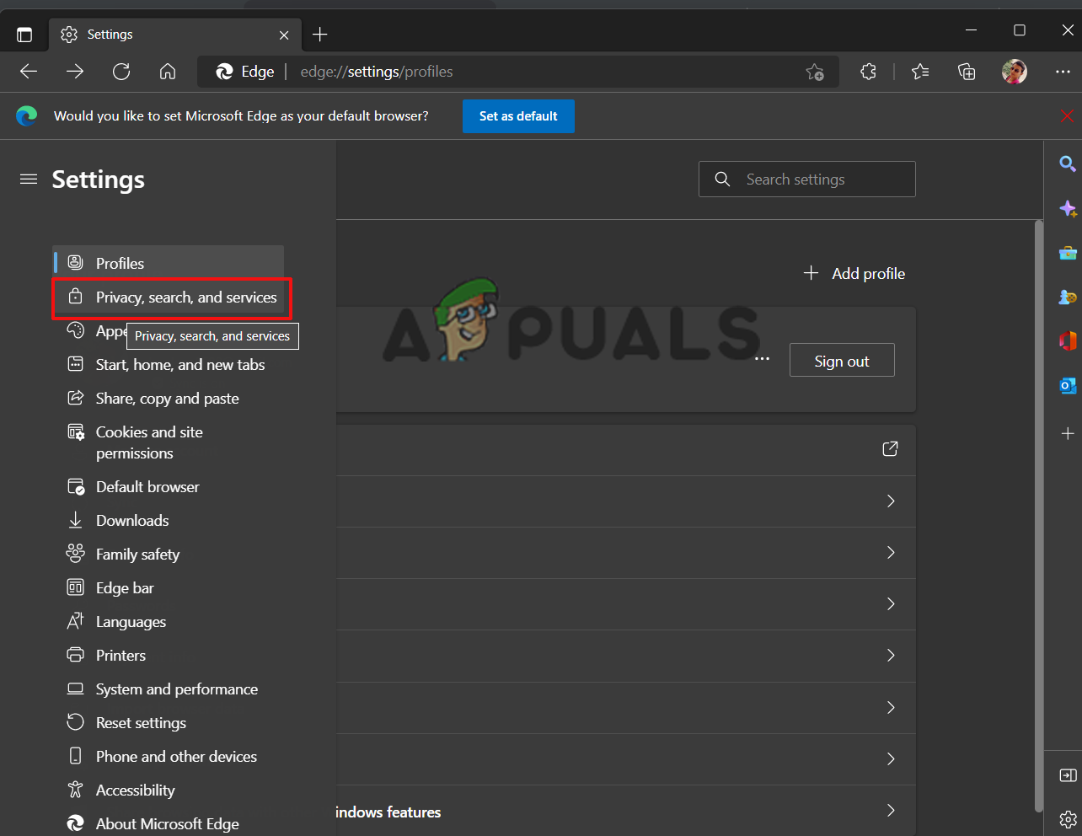Open the Microsoft Office sidebar icon
The height and width of the screenshot is (836, 1082).
[x=1068, y=341]
